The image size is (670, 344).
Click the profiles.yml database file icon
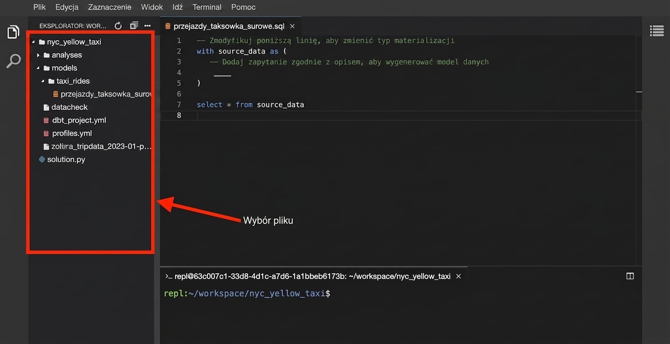46,133
